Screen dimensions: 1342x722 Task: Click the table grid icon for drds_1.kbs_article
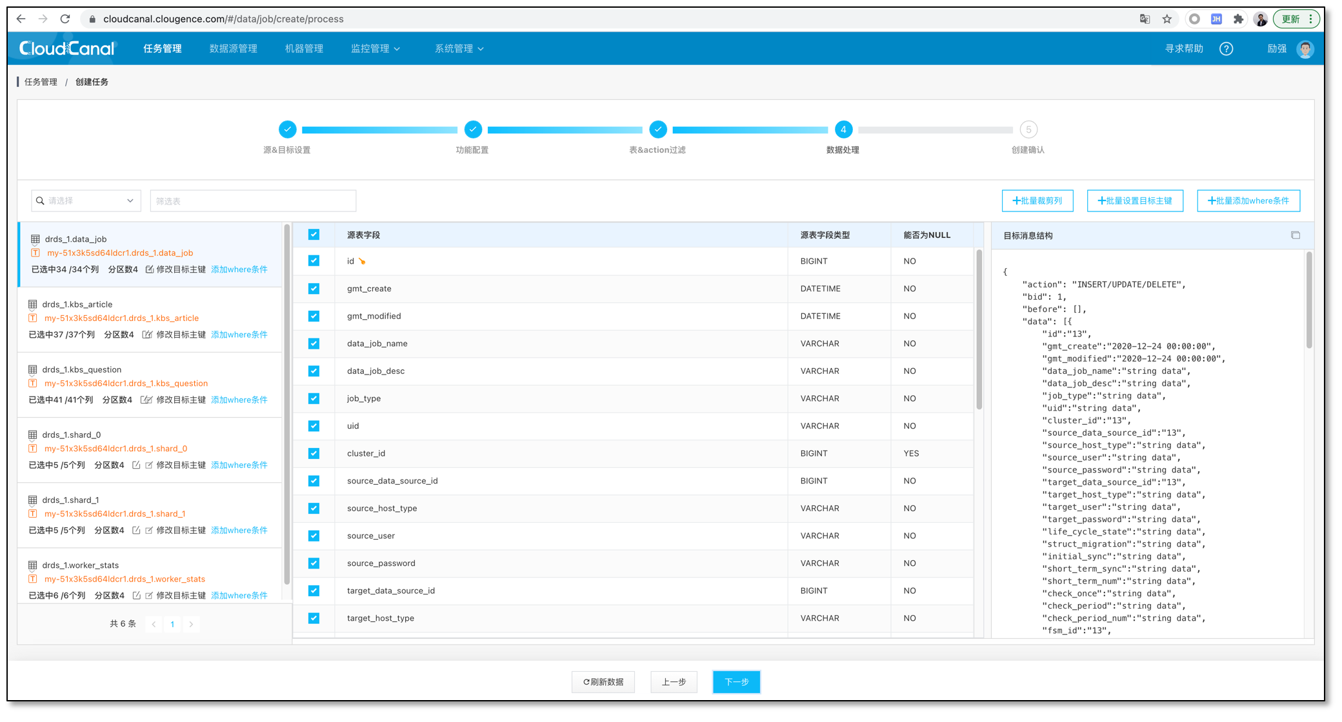(33, 304)
